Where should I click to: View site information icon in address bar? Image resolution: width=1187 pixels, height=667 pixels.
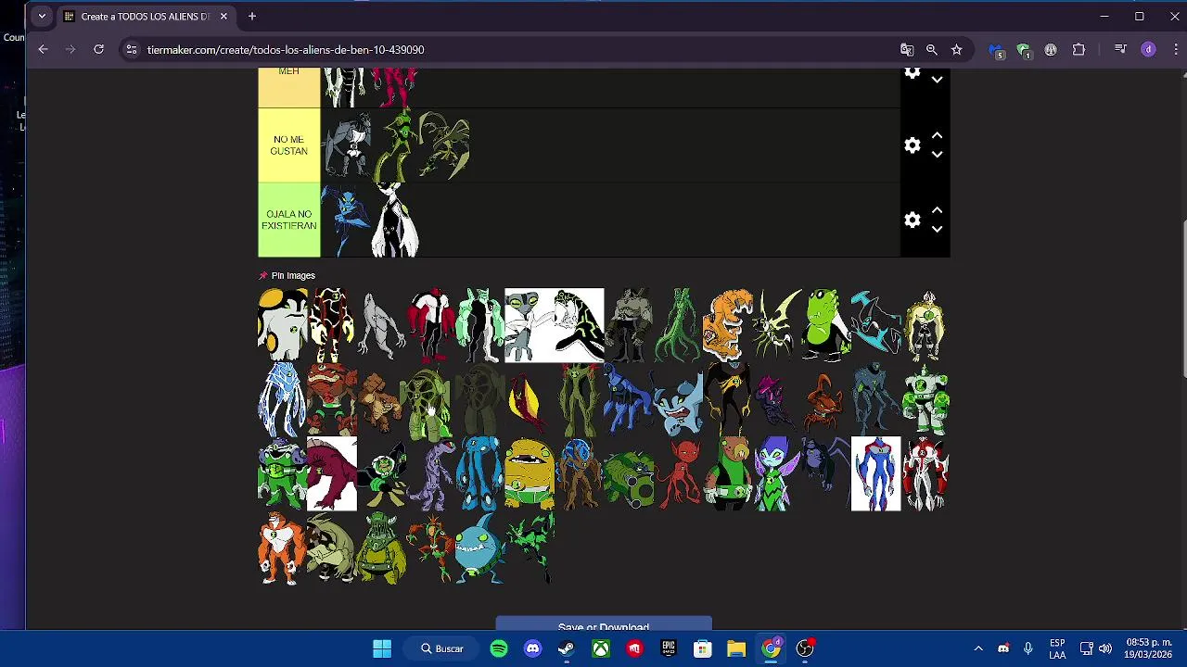[132, 49]
